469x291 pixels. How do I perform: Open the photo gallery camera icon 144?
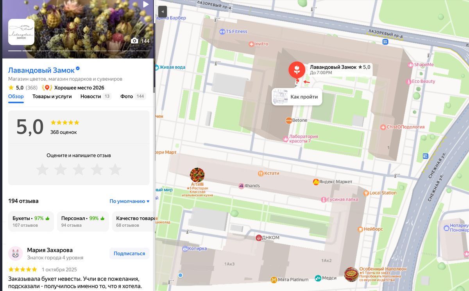[x=134, y=41]
